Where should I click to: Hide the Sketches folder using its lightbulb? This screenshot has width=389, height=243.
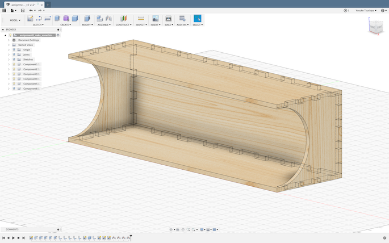pos(14,60)
